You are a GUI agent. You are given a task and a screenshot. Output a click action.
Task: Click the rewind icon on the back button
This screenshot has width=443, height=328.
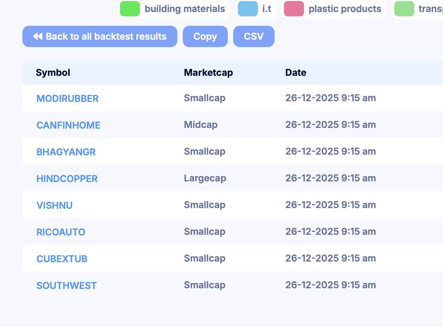click(37, 36)
